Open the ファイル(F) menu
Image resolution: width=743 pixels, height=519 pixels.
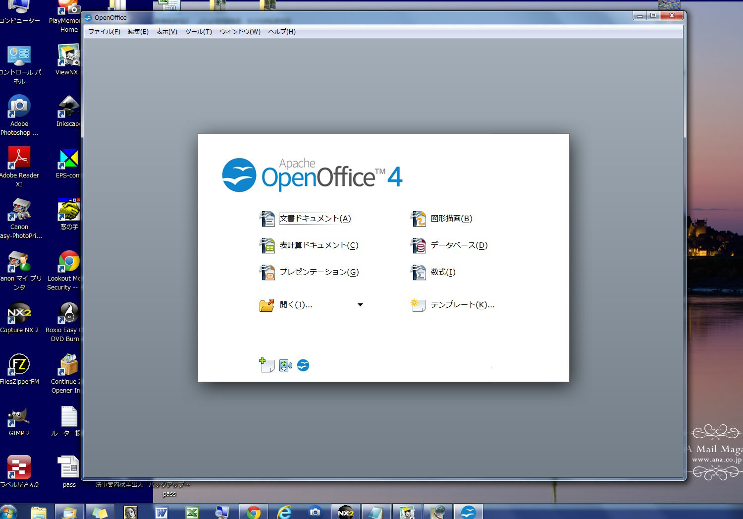click(104, 32)
